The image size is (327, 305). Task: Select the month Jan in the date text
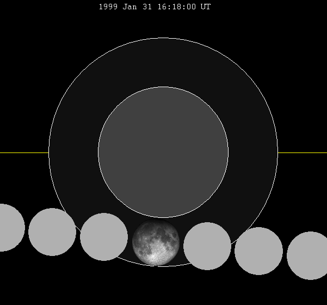129,7
